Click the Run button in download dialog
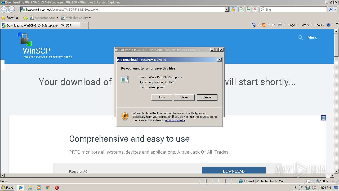Screen dimensions: 339x191 click(x=162, y=97)
